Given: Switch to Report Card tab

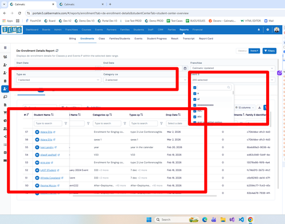Looking at the screenshot, I should pyautogui.click(x=206, y=39).
